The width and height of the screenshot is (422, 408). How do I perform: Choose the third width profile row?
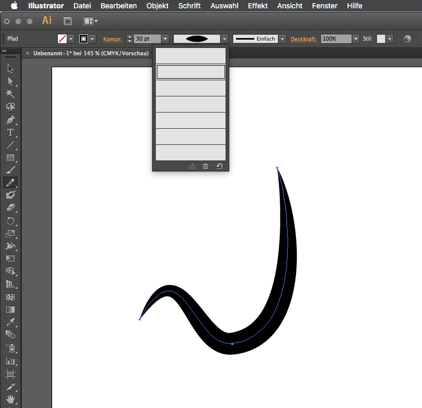click(191, 88)
